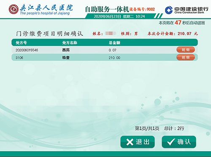Click the X icon on 退出 button
This screenshot has height=157, width=211.
pos(130,142)
